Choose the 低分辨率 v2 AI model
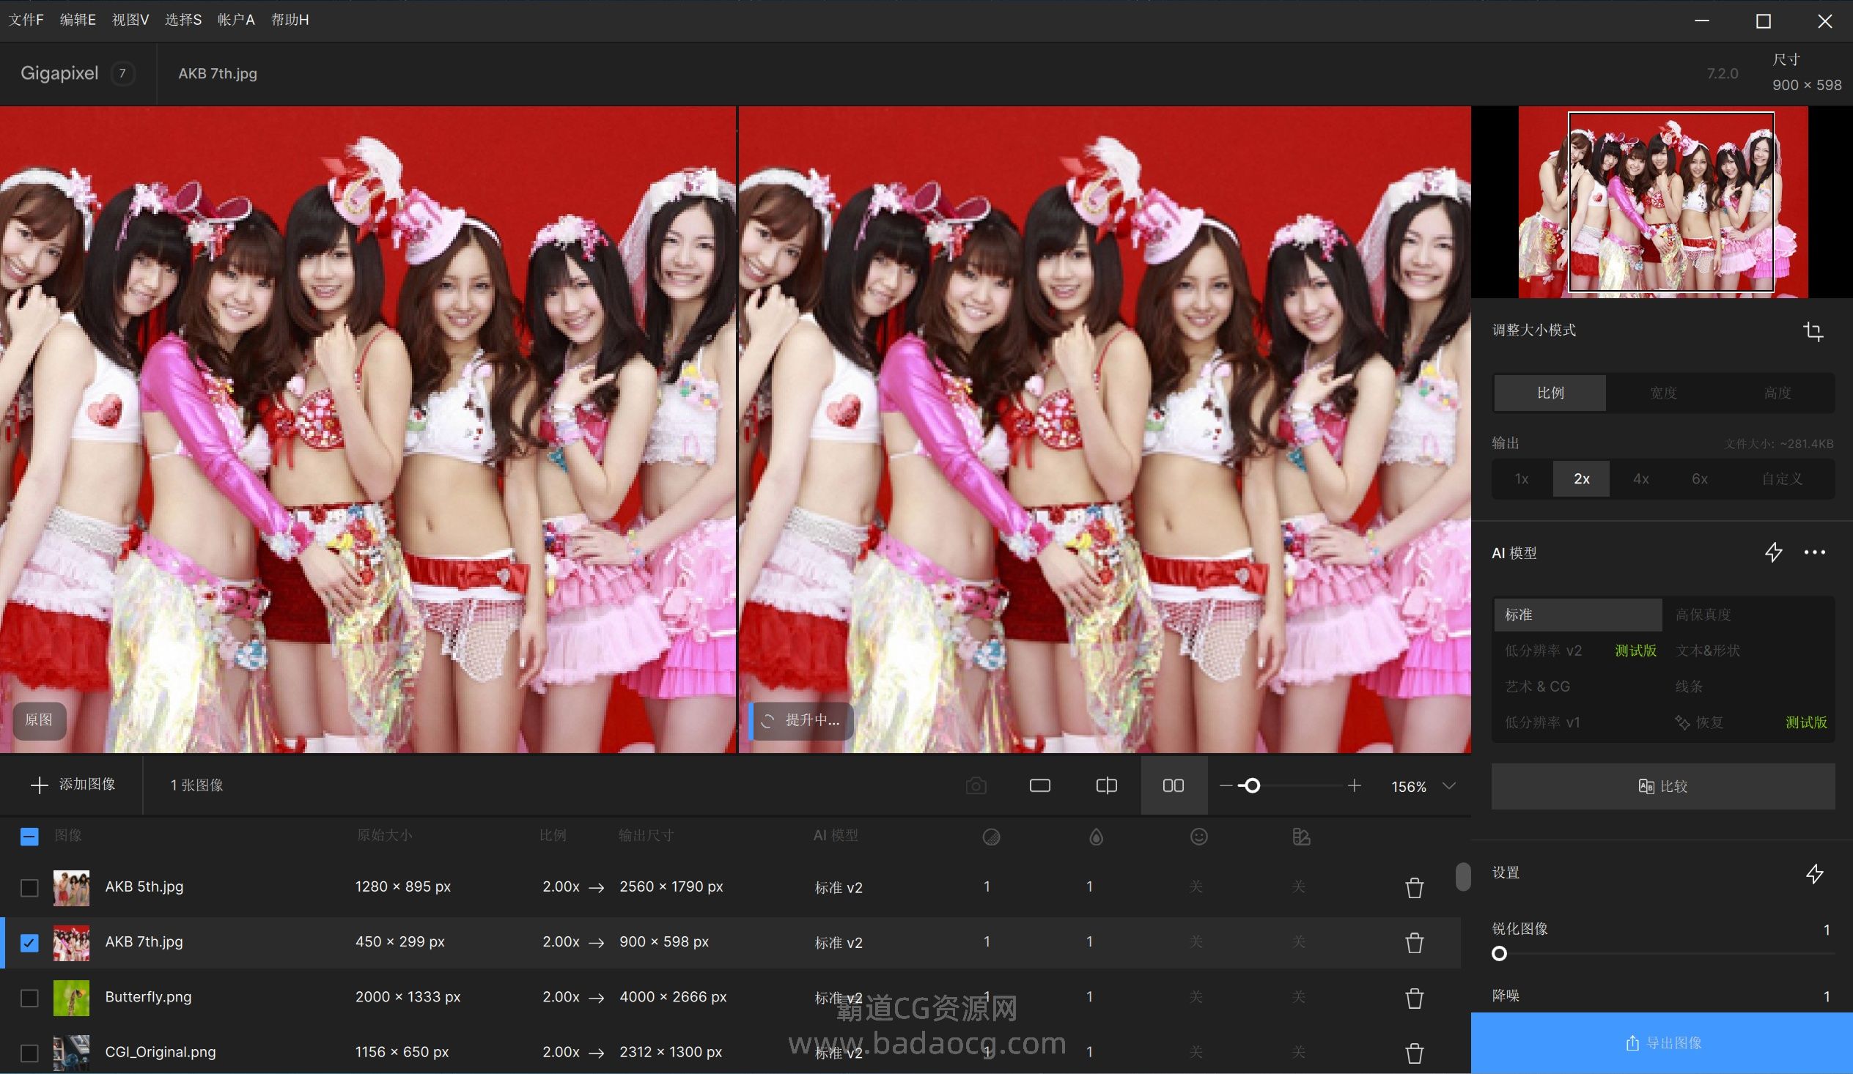The width and height of the screenshot is (1853, 1074). (x=1577, y=651)
